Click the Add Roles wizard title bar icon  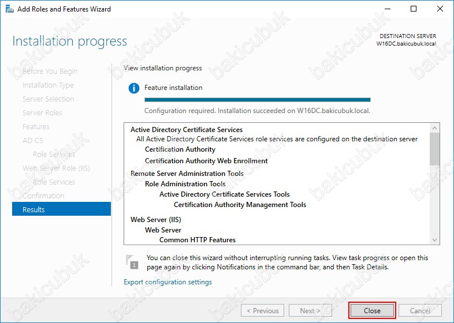click(x=10, y=9)
